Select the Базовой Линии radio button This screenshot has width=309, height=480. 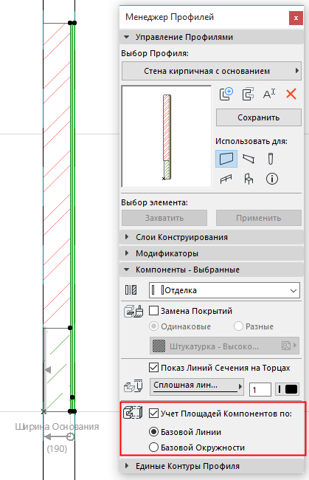(x=153, y=432)
